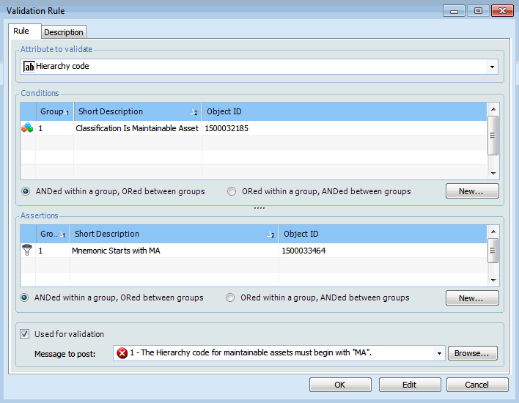The width and height of the screenshot is (519, 403).
Task: Click the Browse button
Action: pos(472,353)
